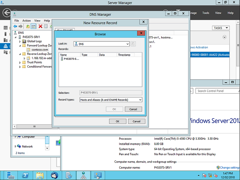The height and width of the screenshot is (180, 240).
Task: Sort the Browse list by Data column
Action: click(x=107, y=55)
